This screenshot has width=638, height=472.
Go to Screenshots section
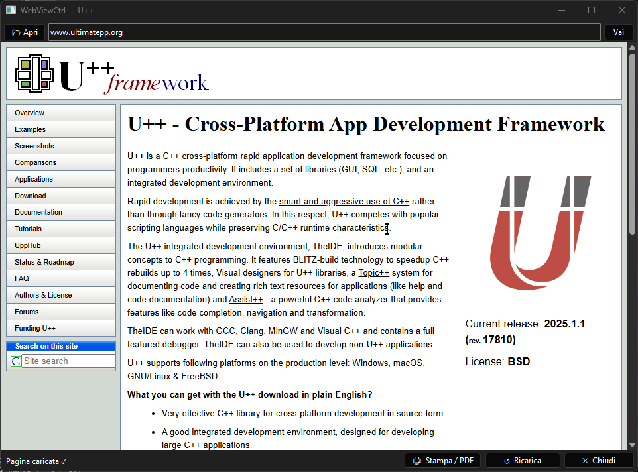61,146
